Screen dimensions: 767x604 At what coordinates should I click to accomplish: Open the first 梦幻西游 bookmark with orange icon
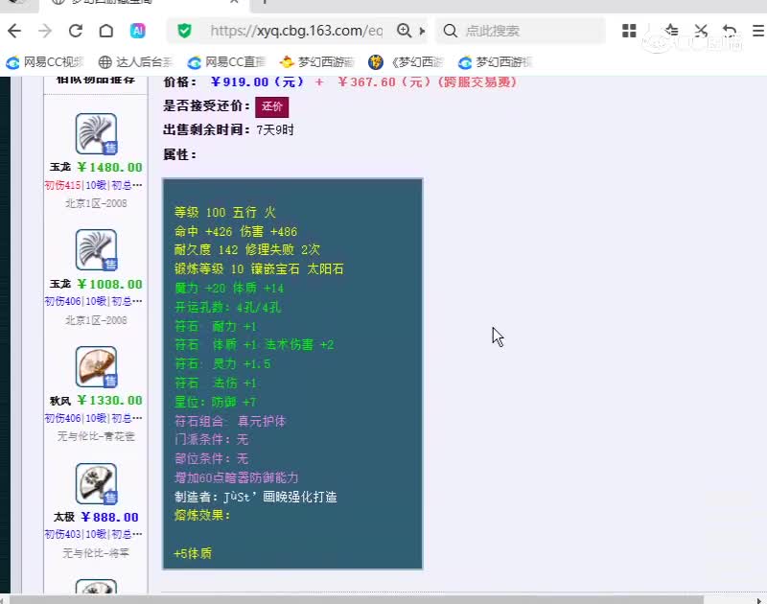[317, 62]
